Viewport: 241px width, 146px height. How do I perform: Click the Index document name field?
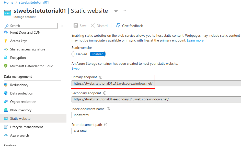point(156,115)
